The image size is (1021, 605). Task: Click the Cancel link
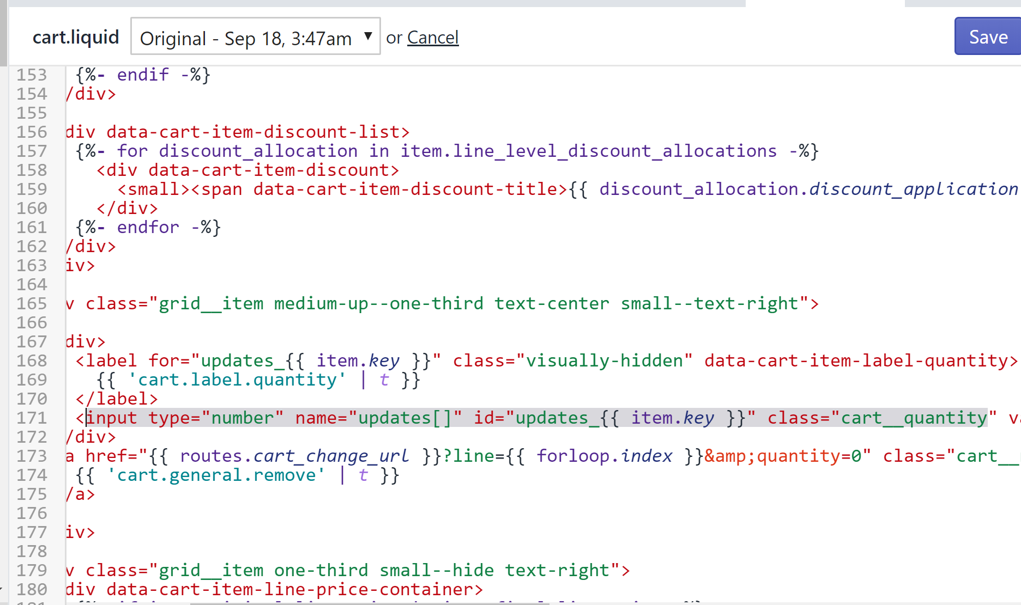433,38
